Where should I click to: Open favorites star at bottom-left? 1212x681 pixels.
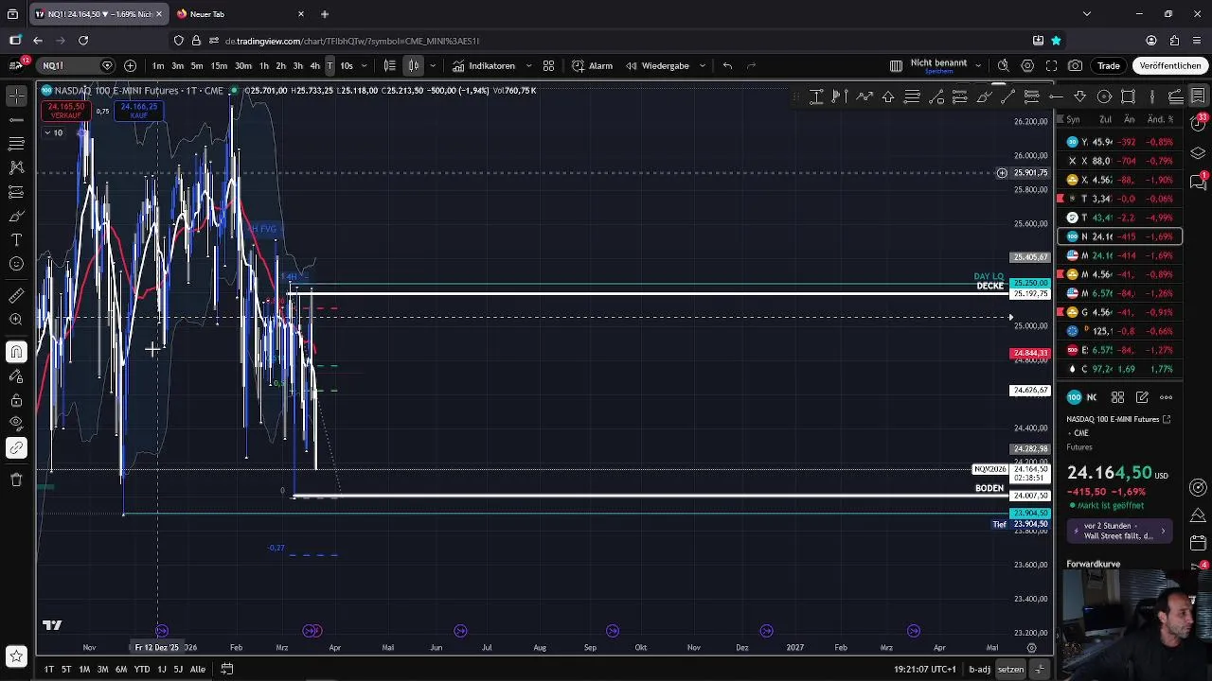tap(16, 655)
